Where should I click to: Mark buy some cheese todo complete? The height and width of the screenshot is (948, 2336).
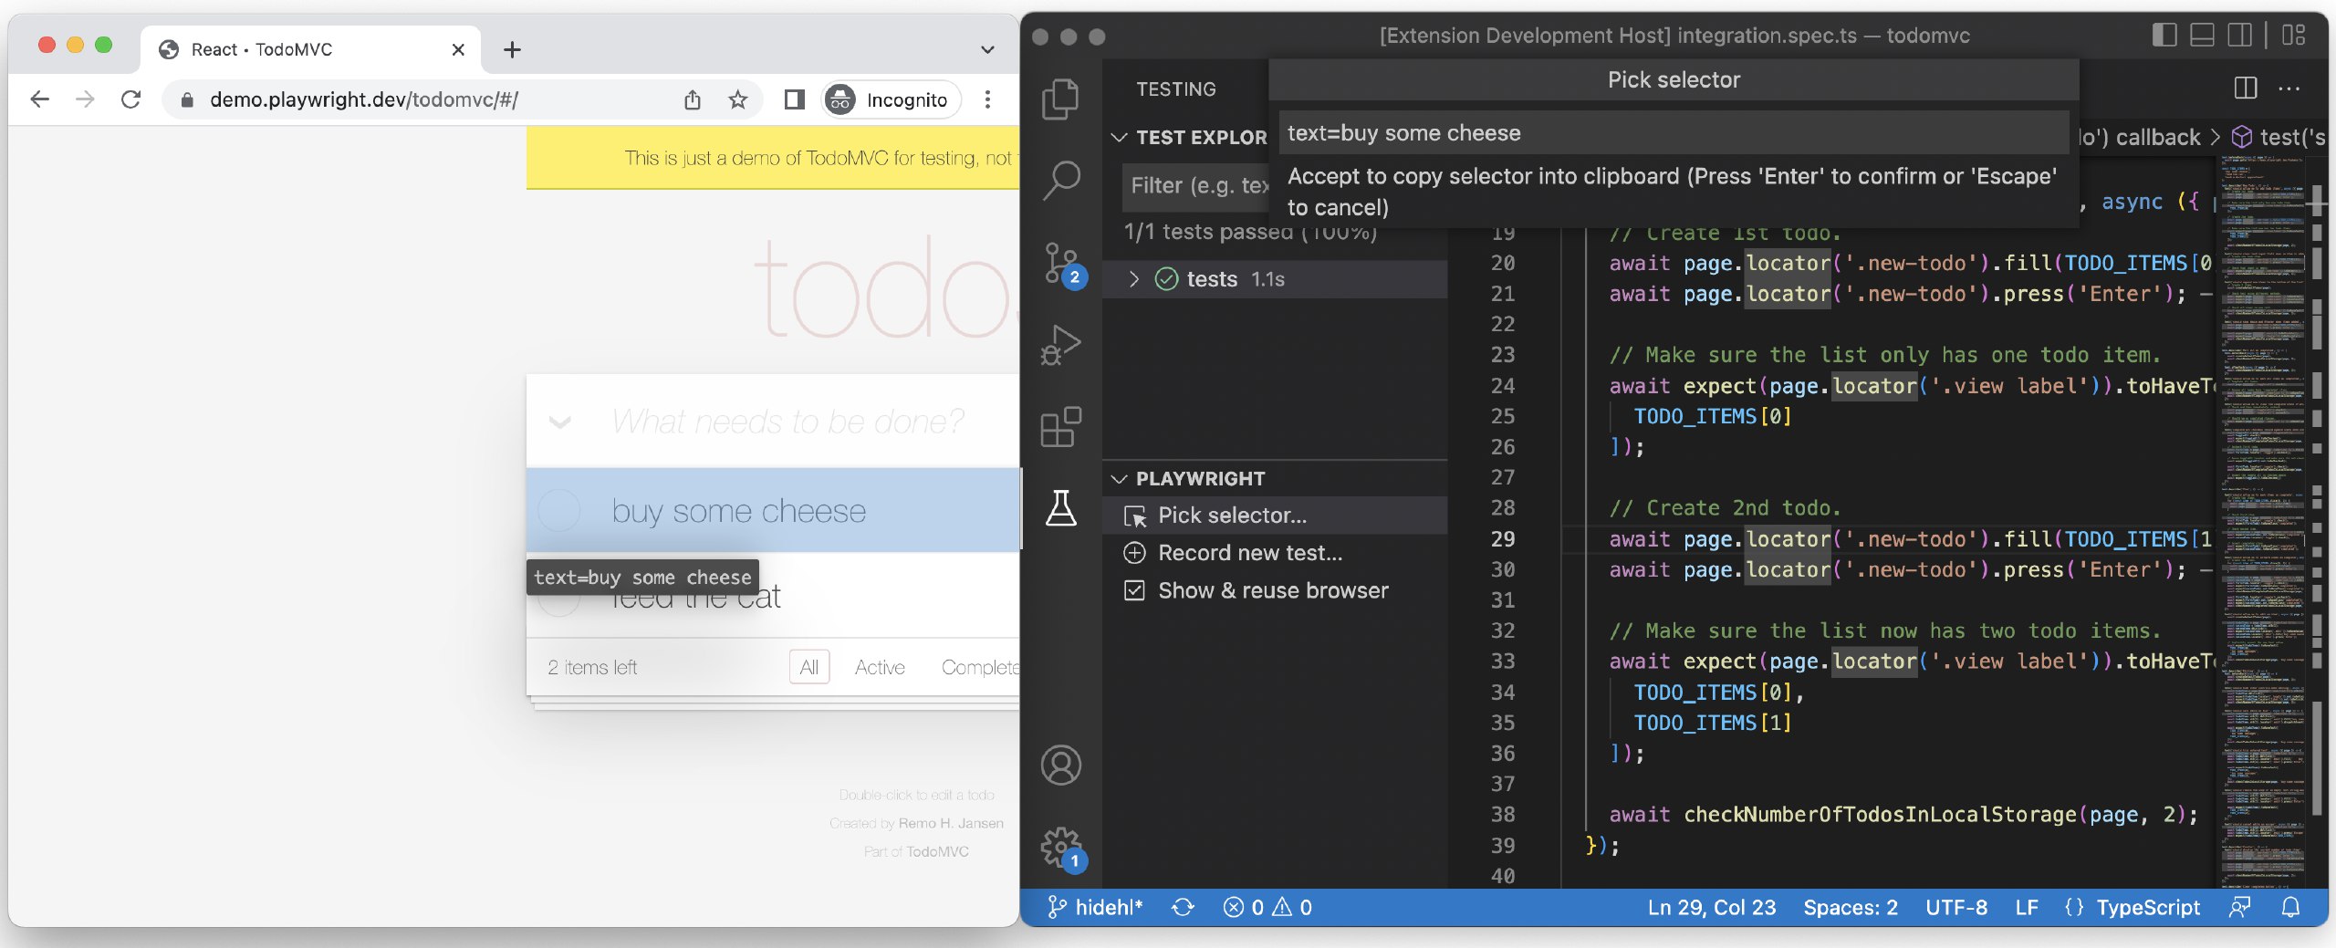pyautogui.click(x=558, y=510)
